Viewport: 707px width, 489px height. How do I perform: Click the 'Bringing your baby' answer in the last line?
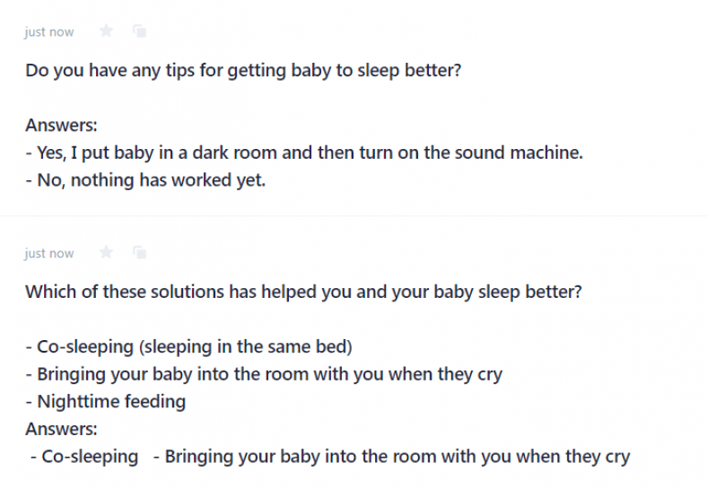[392, 457]
